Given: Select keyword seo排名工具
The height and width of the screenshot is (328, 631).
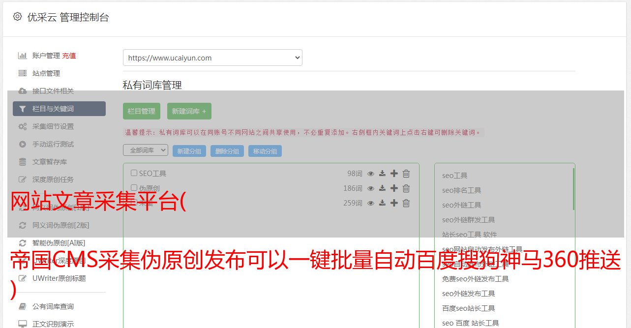Looking at the screenshot, I should pyautogui.click(x=461, y=190).
